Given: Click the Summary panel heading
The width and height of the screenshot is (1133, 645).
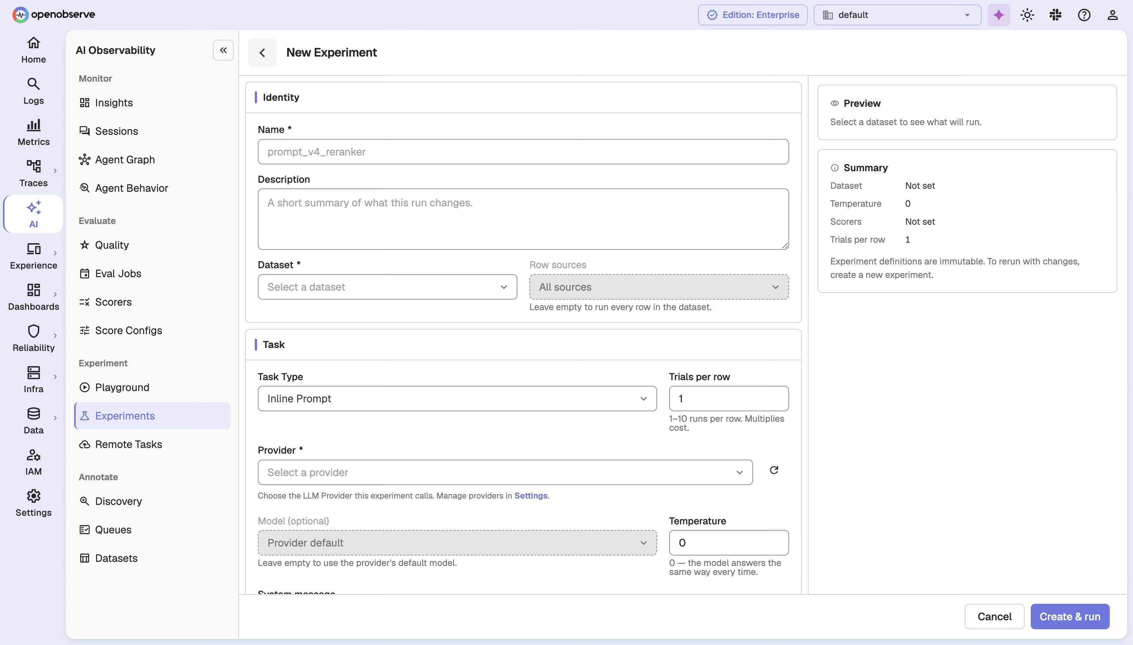Looking at the screenshot, I should [x=865, y=168].
